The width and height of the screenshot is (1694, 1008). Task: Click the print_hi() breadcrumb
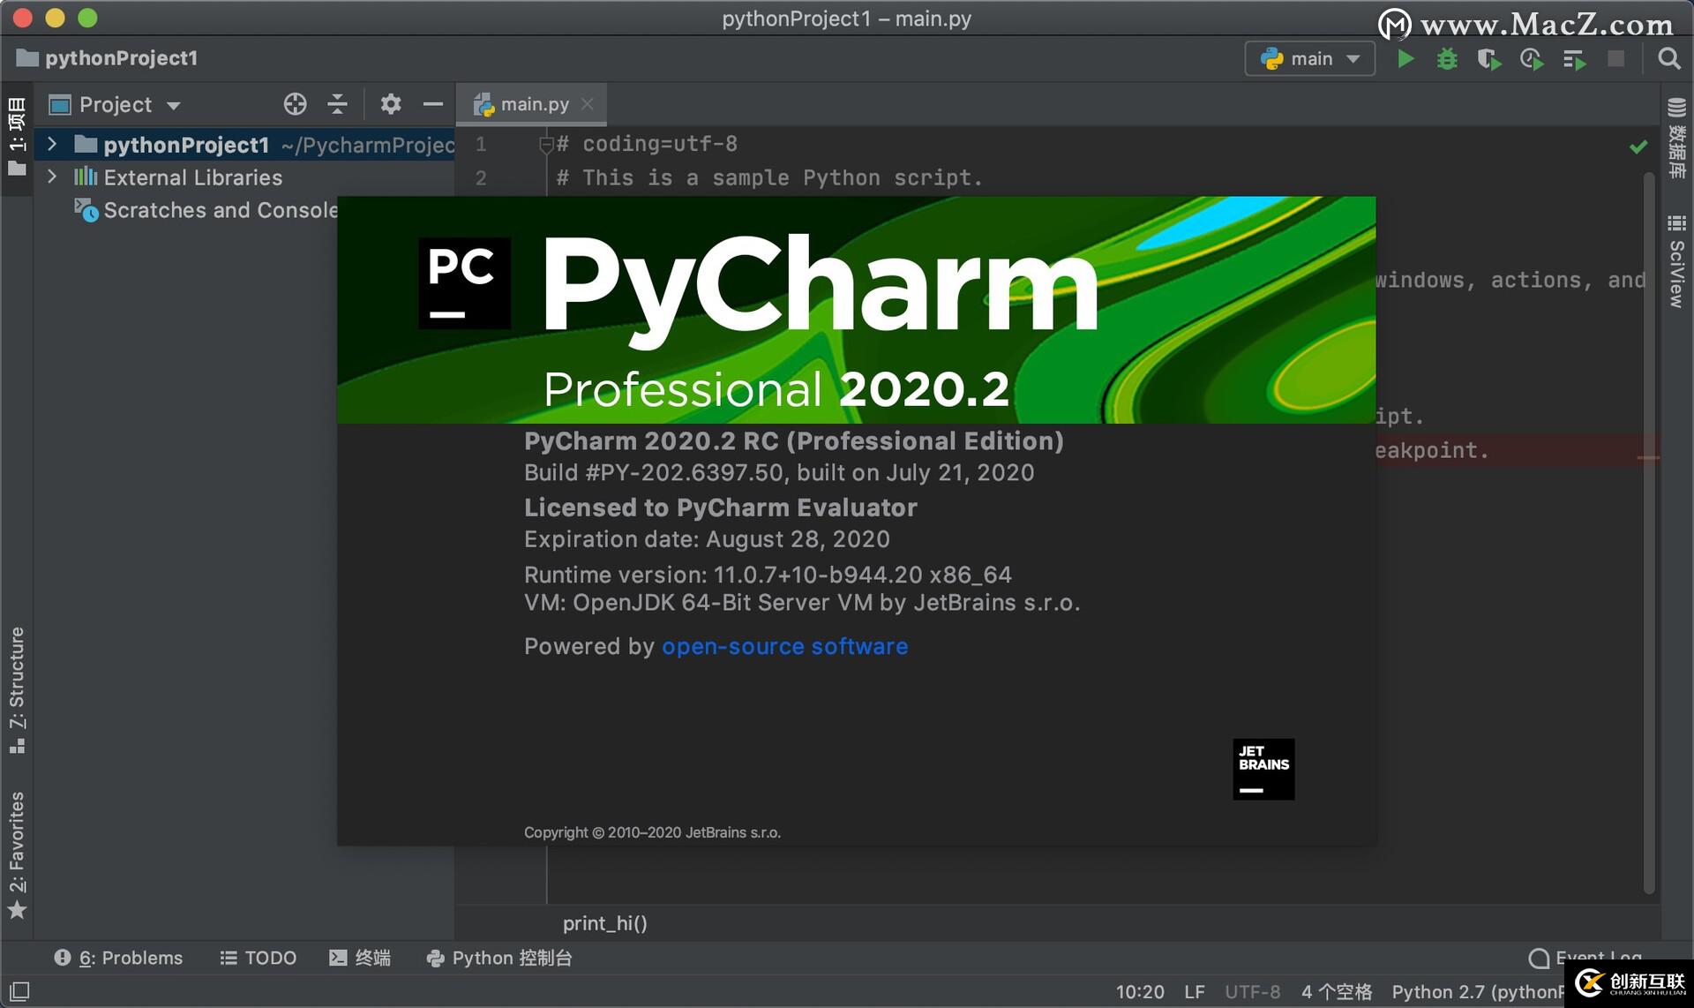pos(605,923)
